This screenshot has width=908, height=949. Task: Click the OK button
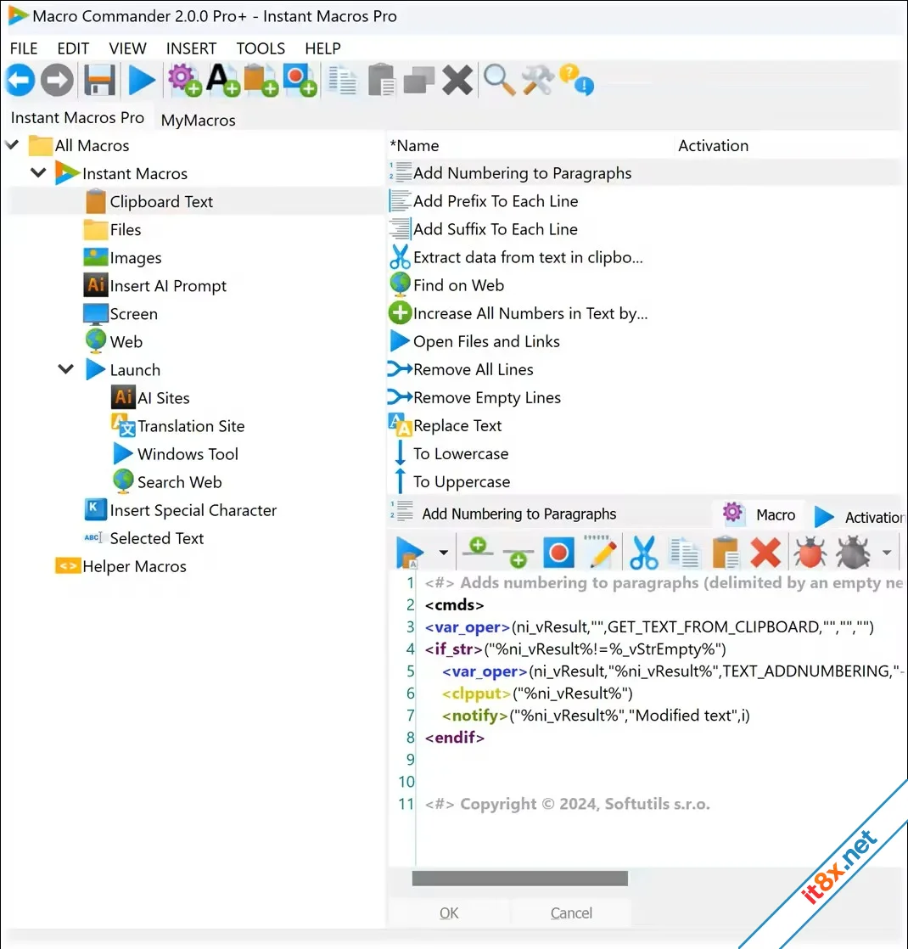coord(449,912)
